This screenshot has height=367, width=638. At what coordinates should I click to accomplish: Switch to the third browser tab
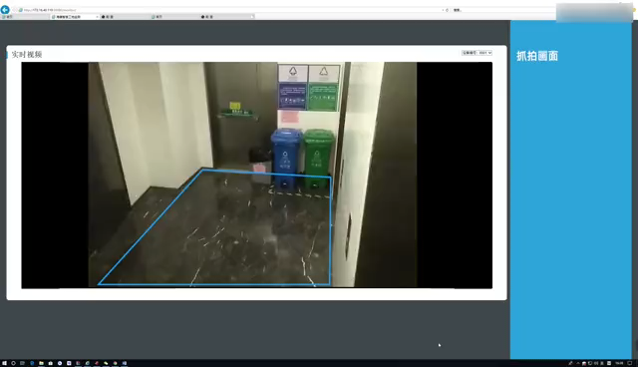[x=125, y=17]
